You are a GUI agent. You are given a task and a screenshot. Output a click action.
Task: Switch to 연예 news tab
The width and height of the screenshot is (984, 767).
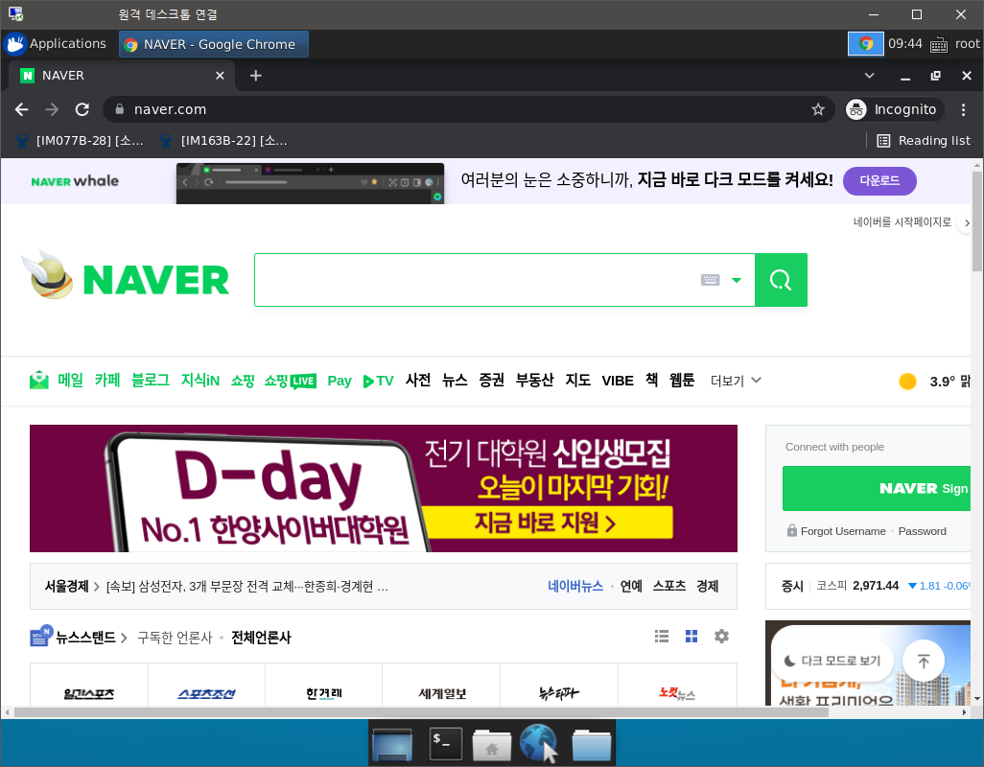click(631, 586)
